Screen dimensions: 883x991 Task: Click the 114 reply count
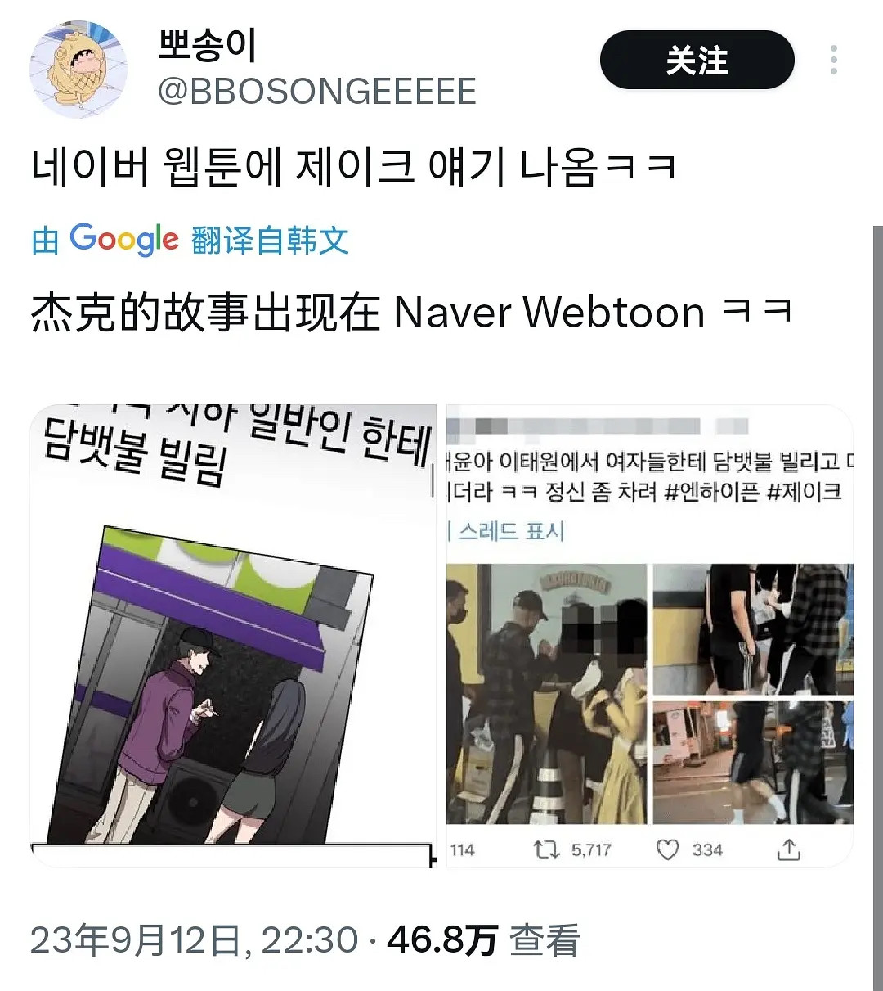tap(462, 850)
